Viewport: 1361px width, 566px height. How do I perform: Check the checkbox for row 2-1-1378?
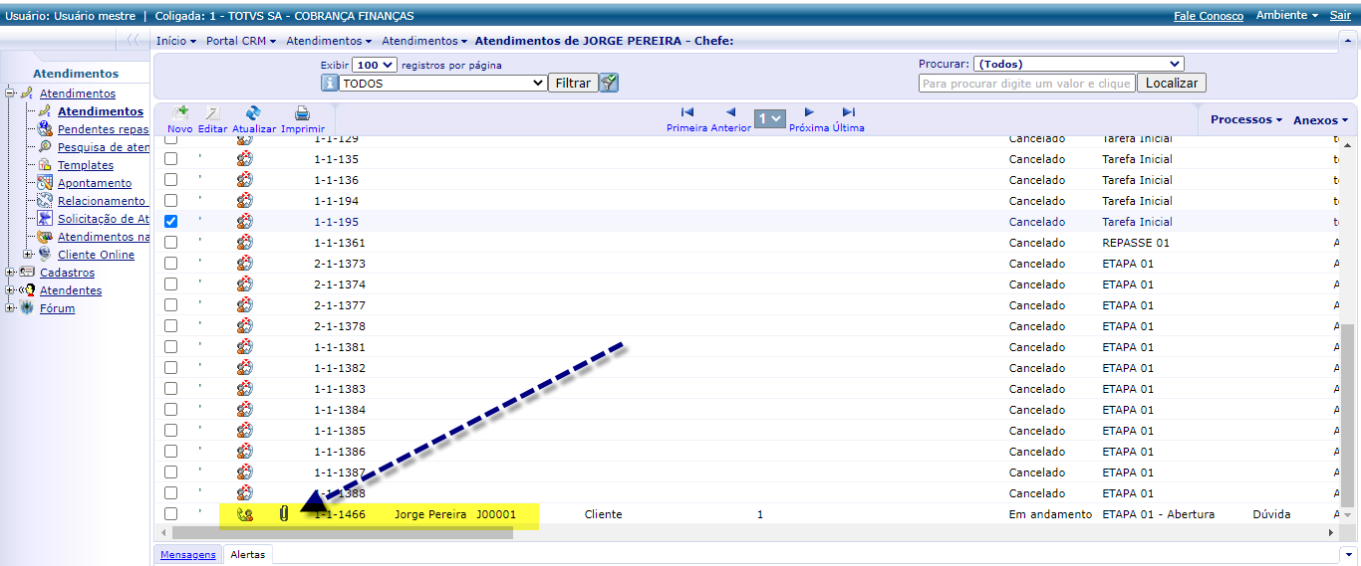coord(170,326)
